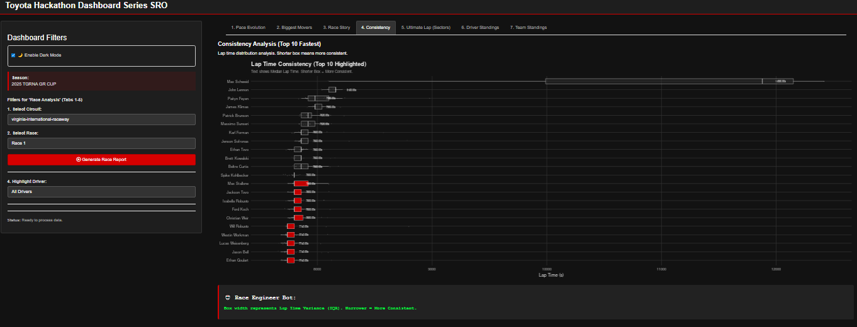This screenshot has height=327, width=857.
Task: Click the red box for Max Stallone
Action: tap(301, 184)
